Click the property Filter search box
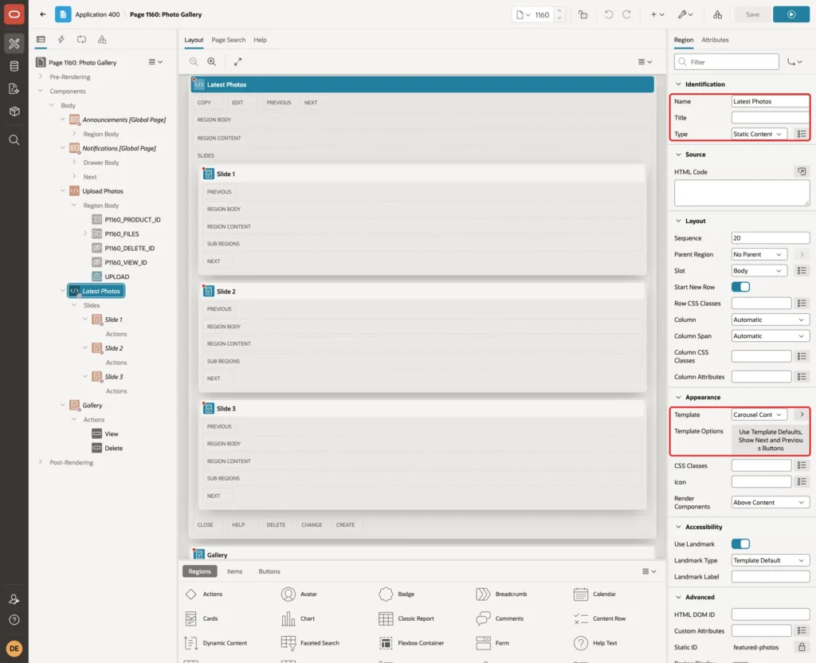 pyautogui.click(x=727, y=62)
